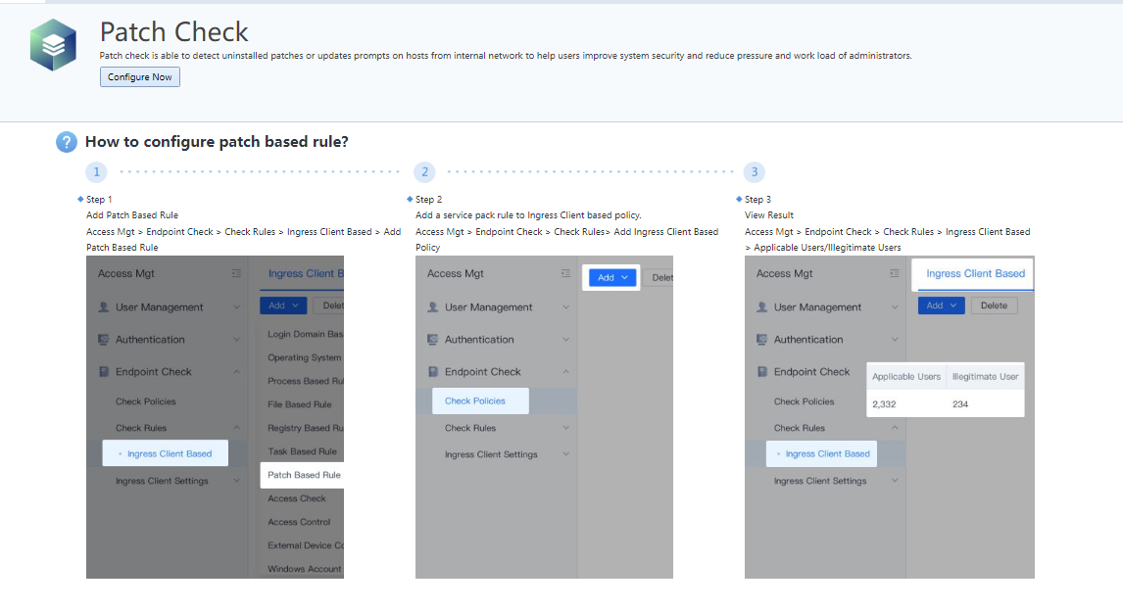
Task: Click Authentication icon in the Step 2 image
Action: pyautogui.click(x=433, y=340)
